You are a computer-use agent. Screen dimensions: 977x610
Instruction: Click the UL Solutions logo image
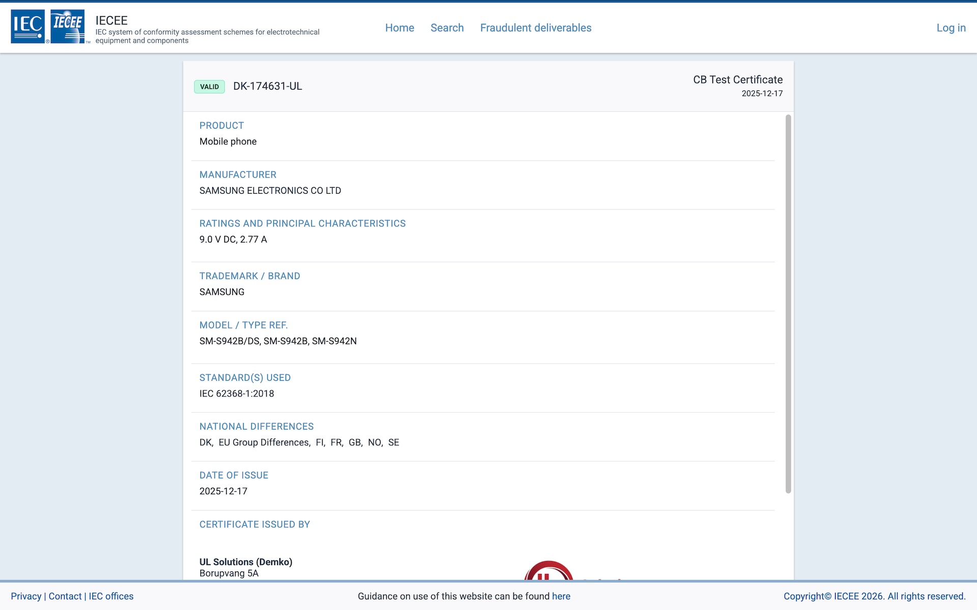coord(549,571)
